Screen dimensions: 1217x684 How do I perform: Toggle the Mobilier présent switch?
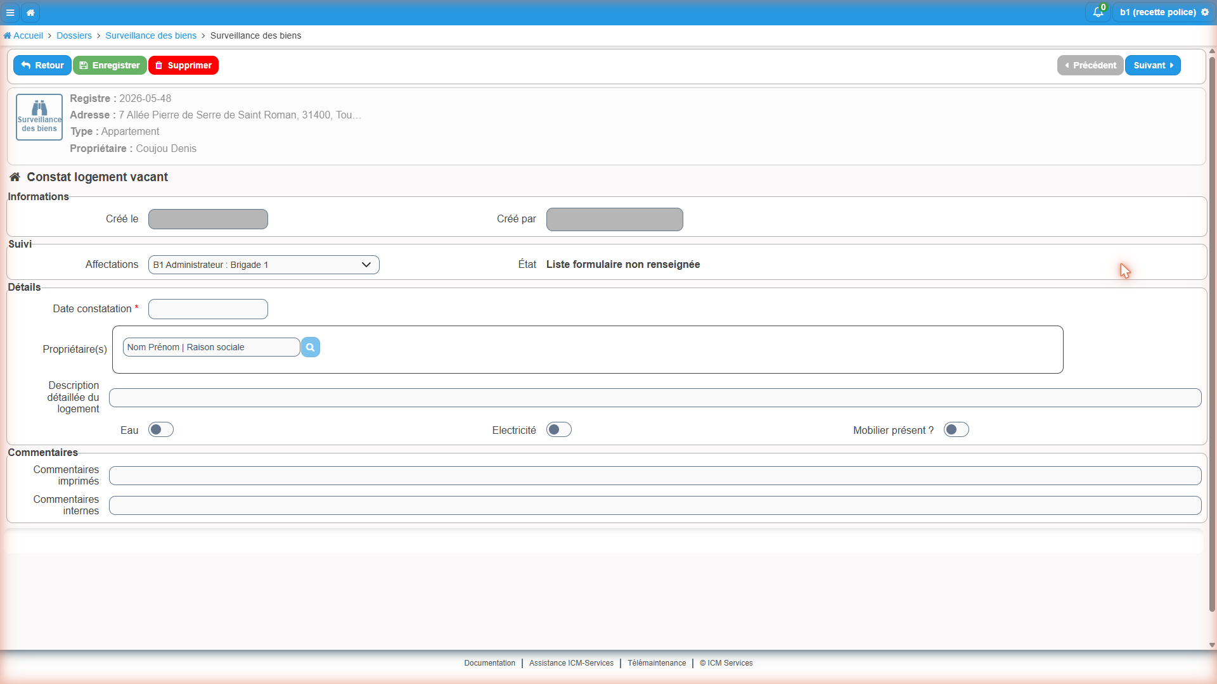click(x=956, y=430)
